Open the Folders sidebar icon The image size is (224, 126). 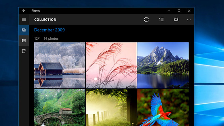point(24,51)
